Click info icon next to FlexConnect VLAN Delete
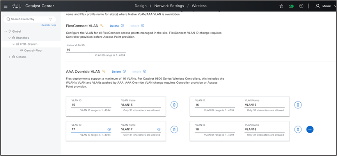 [x=122, y=26]
